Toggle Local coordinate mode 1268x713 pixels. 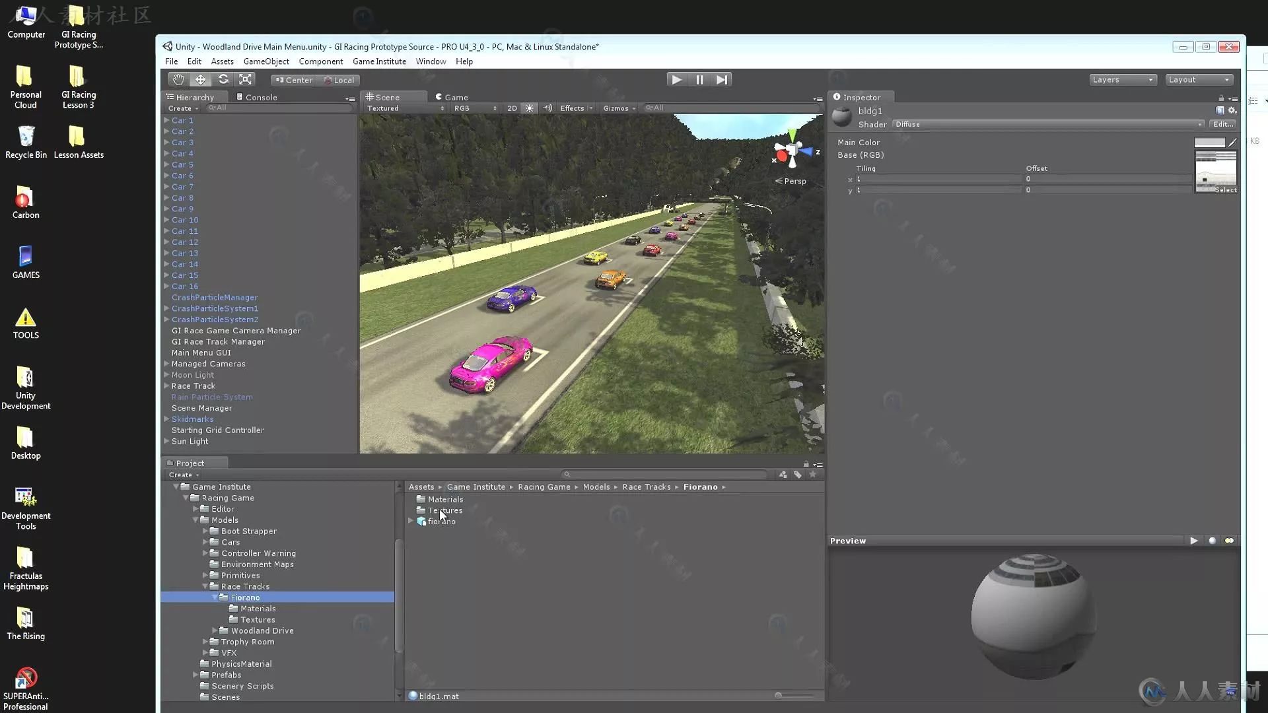coord(339,80)
